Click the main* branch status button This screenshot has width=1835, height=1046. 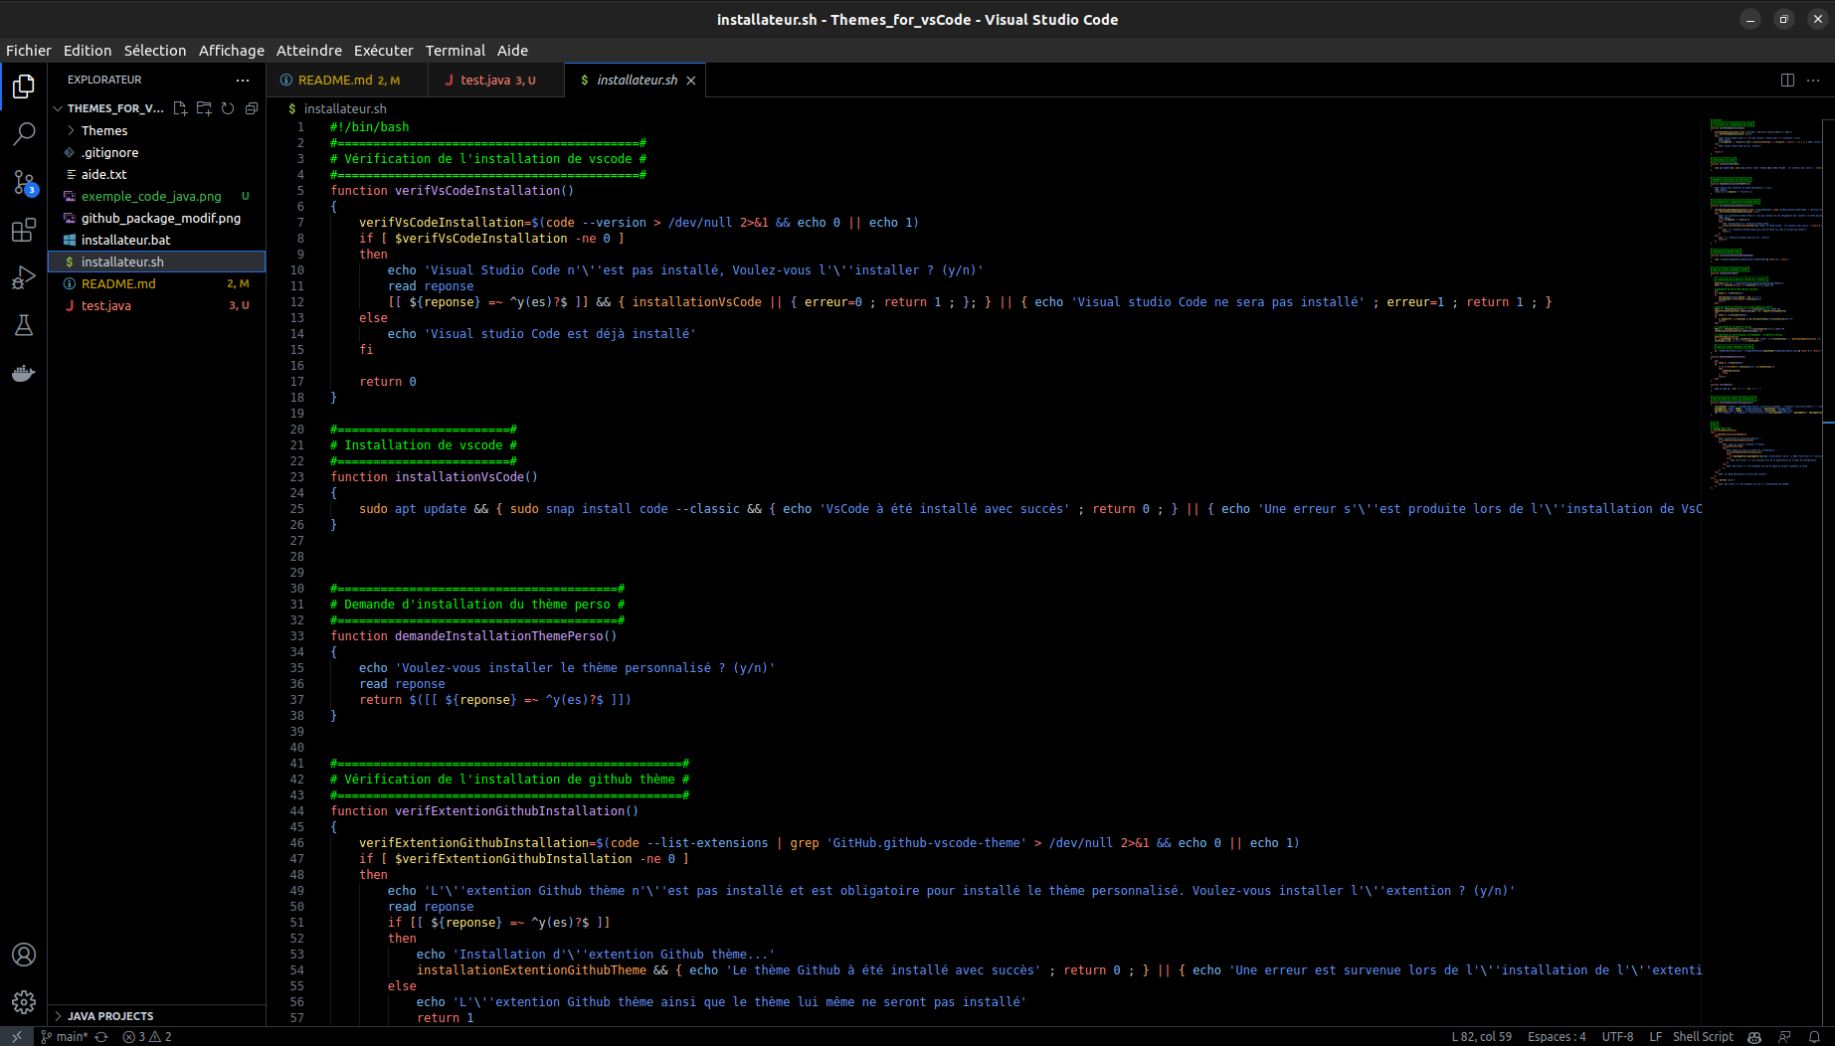tap(66, 1036)
